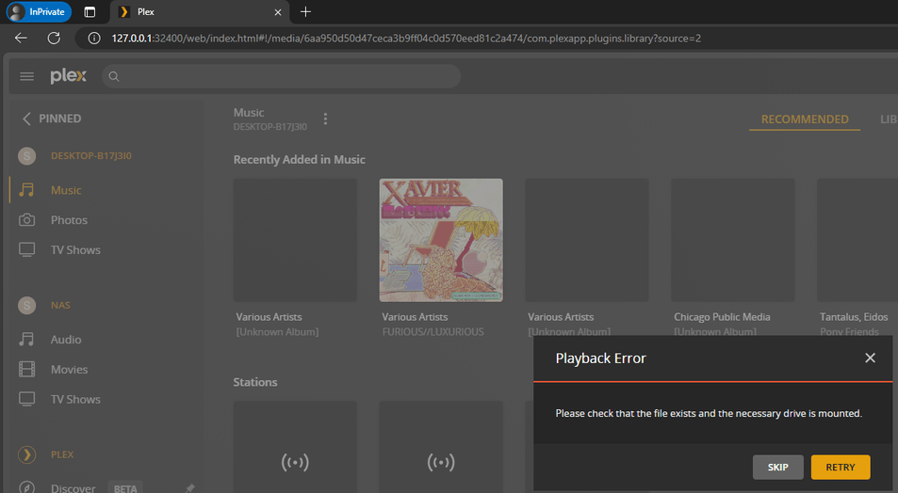Open the DESKTOP TV Shows monitor icon

(26, 250)
